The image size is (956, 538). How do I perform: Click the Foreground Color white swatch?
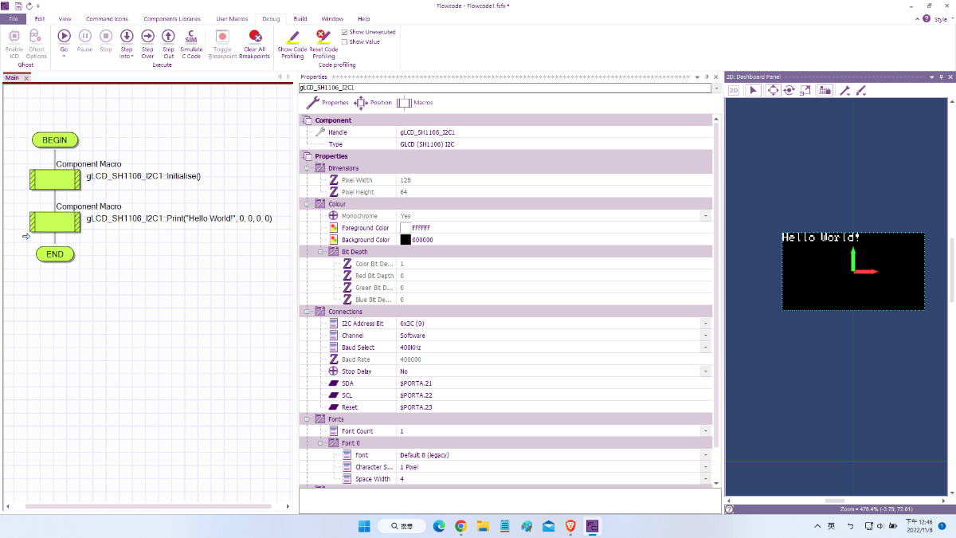[x=405, y=228]
